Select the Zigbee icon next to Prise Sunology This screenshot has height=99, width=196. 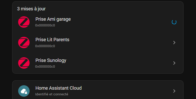(x=24, y=63)
